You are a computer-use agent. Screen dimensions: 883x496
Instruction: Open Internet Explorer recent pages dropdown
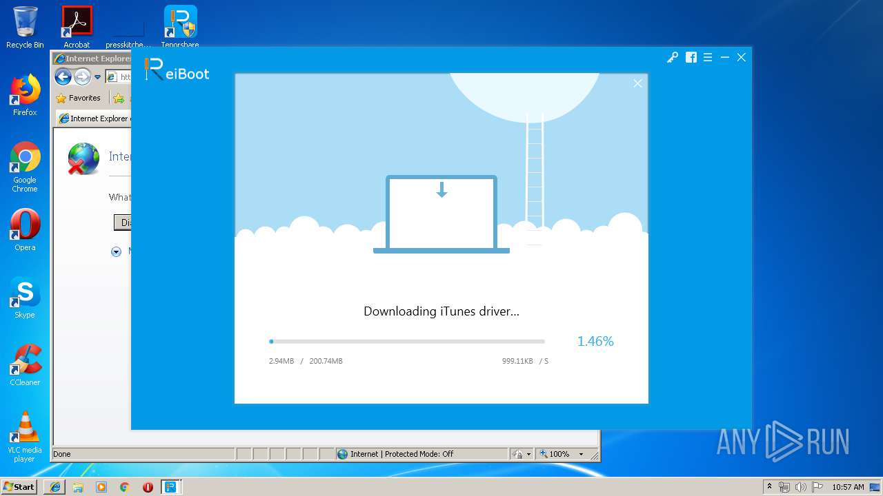97,77
